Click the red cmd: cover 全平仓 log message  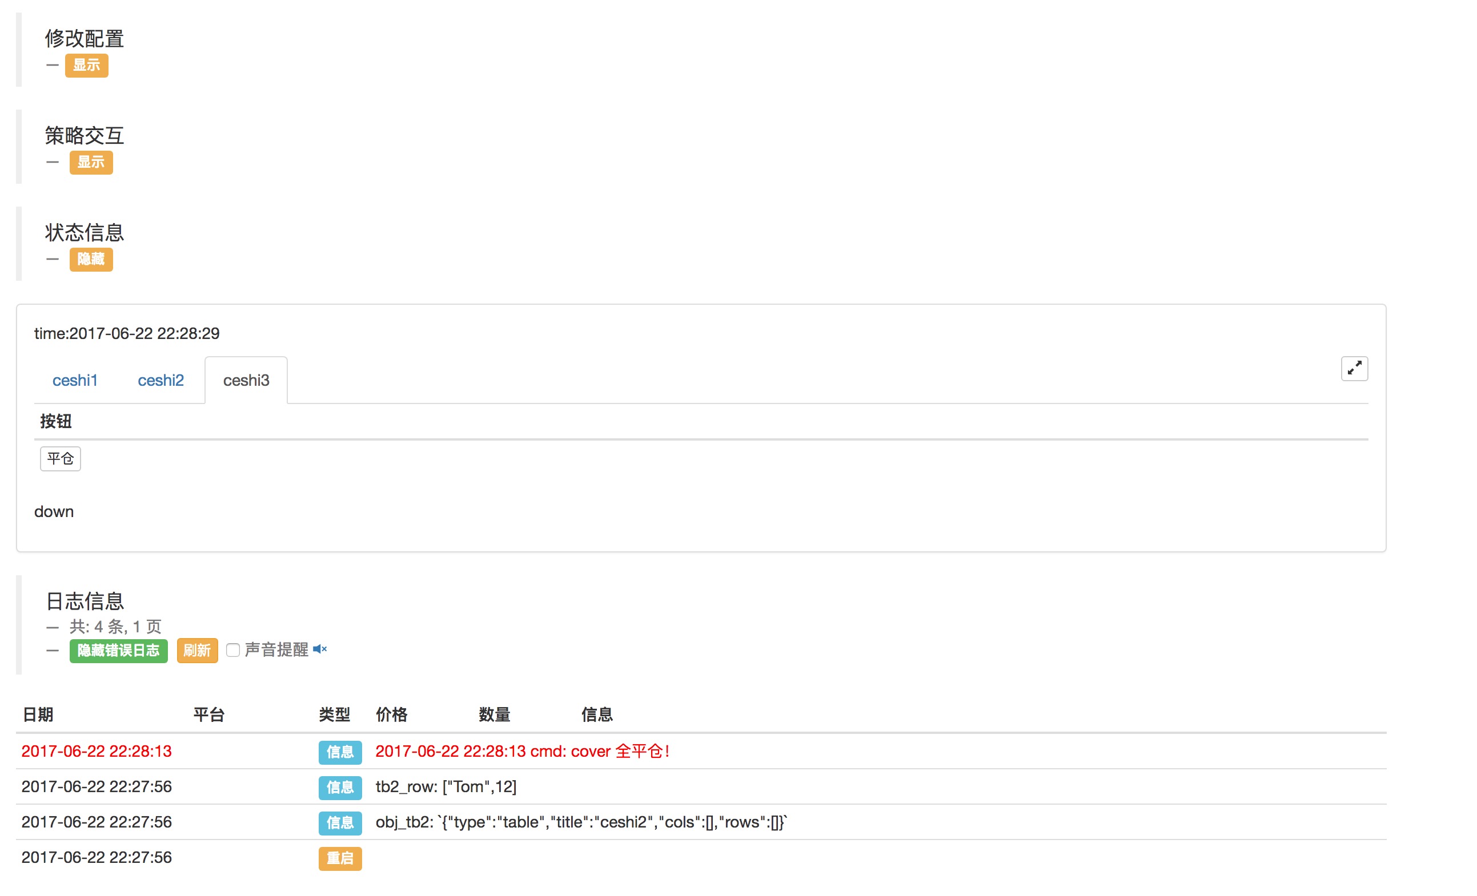coord(521,751)
